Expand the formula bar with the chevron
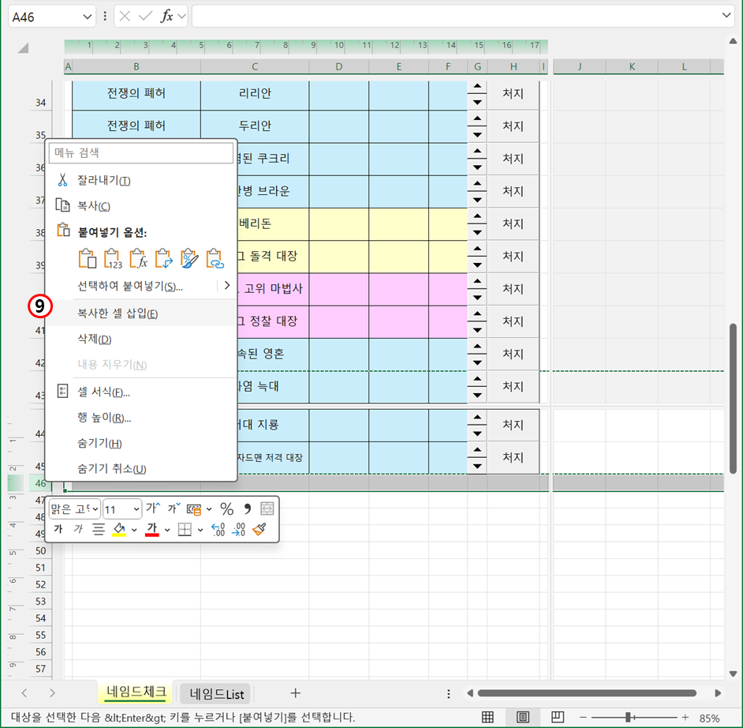The height and width of the screenshot is (728, 743). point(726,15)
